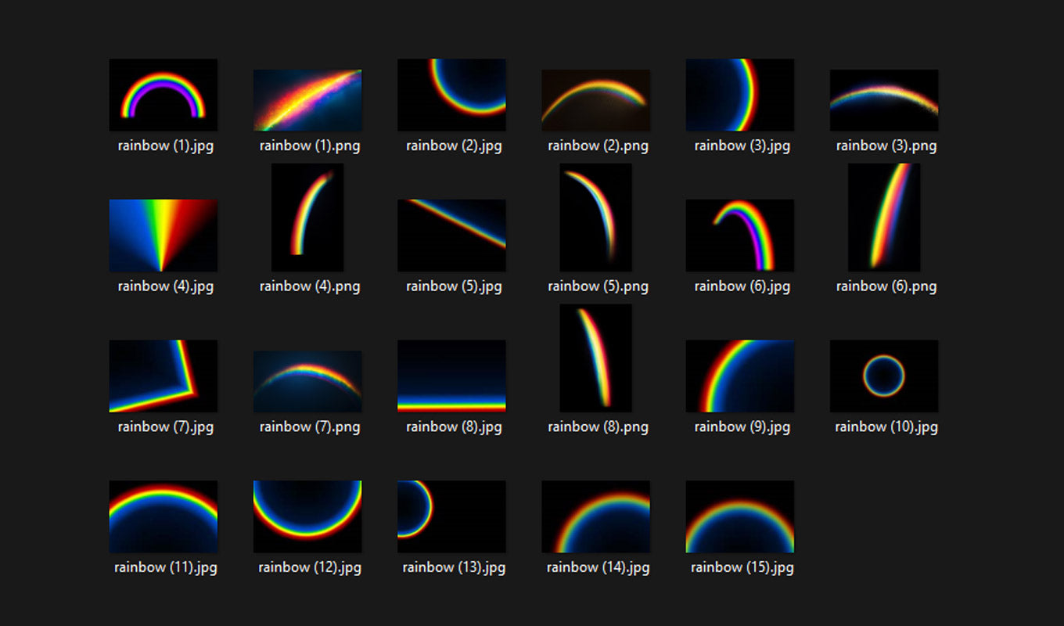The height and width of the screenshot is (626, 1064).
Task: Select the rainbow (3).jpg thumbnail
Action: [739, 95]
